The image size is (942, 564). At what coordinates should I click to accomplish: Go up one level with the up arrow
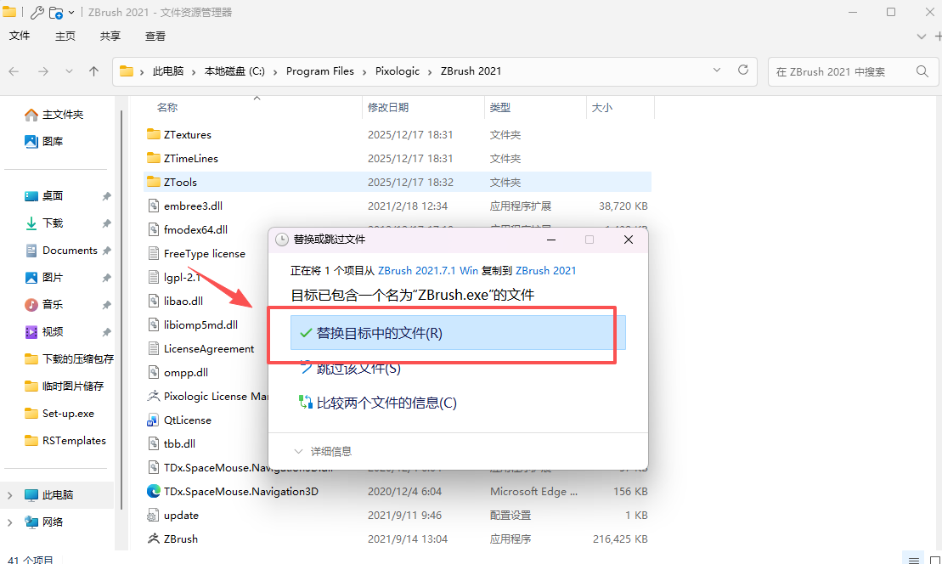tap(93, 71)
